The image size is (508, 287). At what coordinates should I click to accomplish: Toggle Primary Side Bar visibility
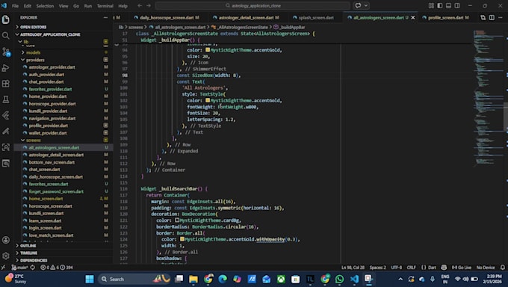pos(439,5)
